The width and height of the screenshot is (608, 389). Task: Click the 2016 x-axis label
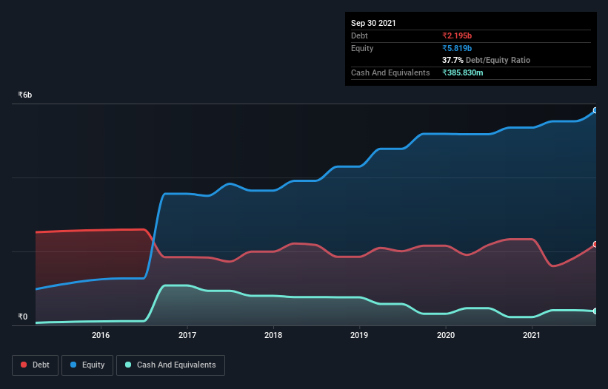pyautogui.click(x=101, y=335)
